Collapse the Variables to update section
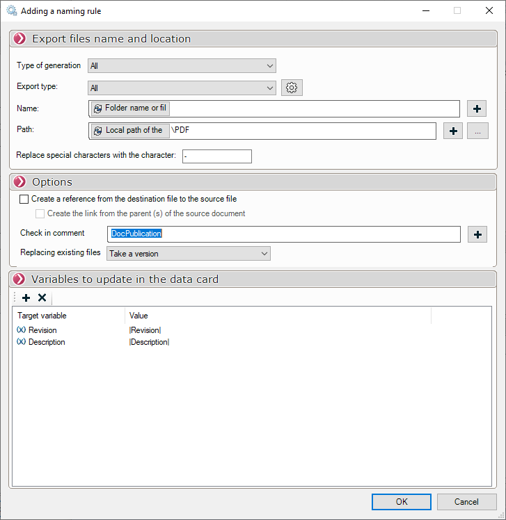This screenshot has width=506, height=520. (x=19, y=279)
